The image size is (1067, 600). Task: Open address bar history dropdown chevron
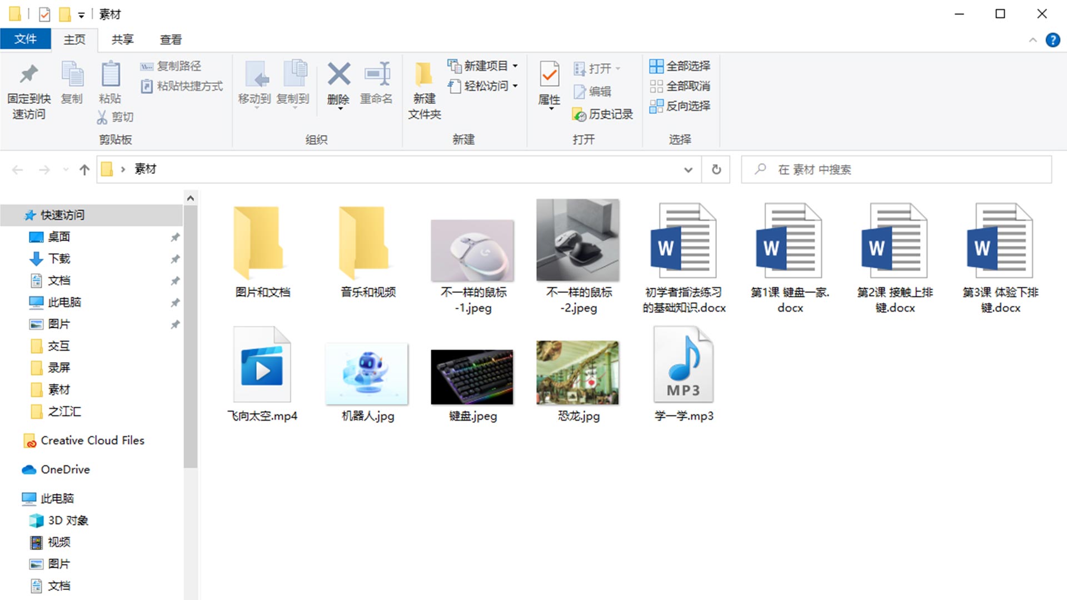688,169
